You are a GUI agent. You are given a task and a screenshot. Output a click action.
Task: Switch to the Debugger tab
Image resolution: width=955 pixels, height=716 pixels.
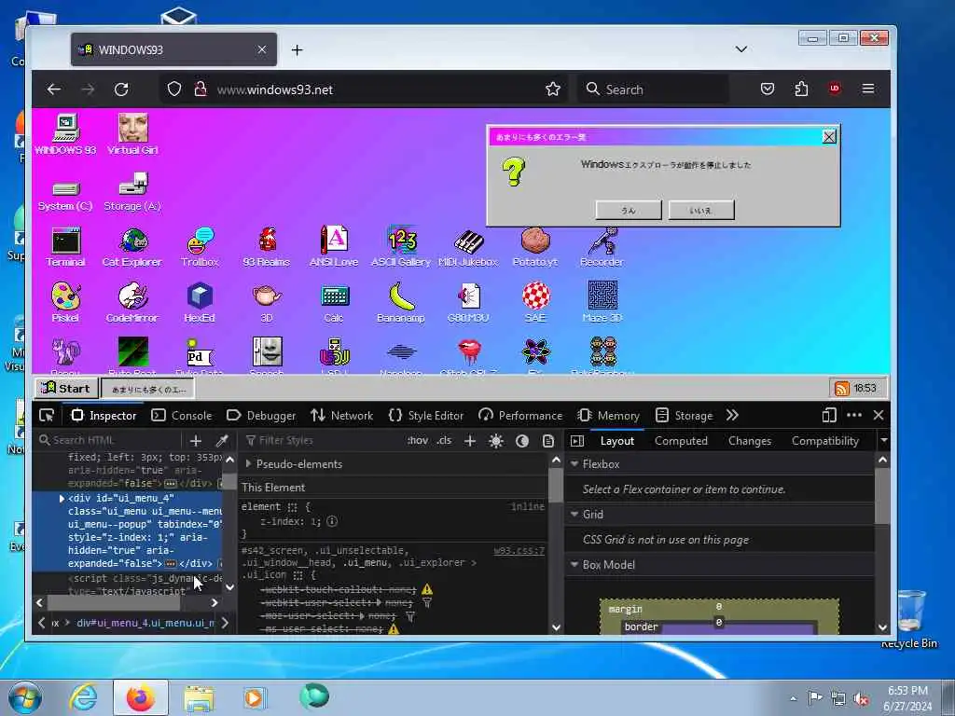click(x=261, y=415)
